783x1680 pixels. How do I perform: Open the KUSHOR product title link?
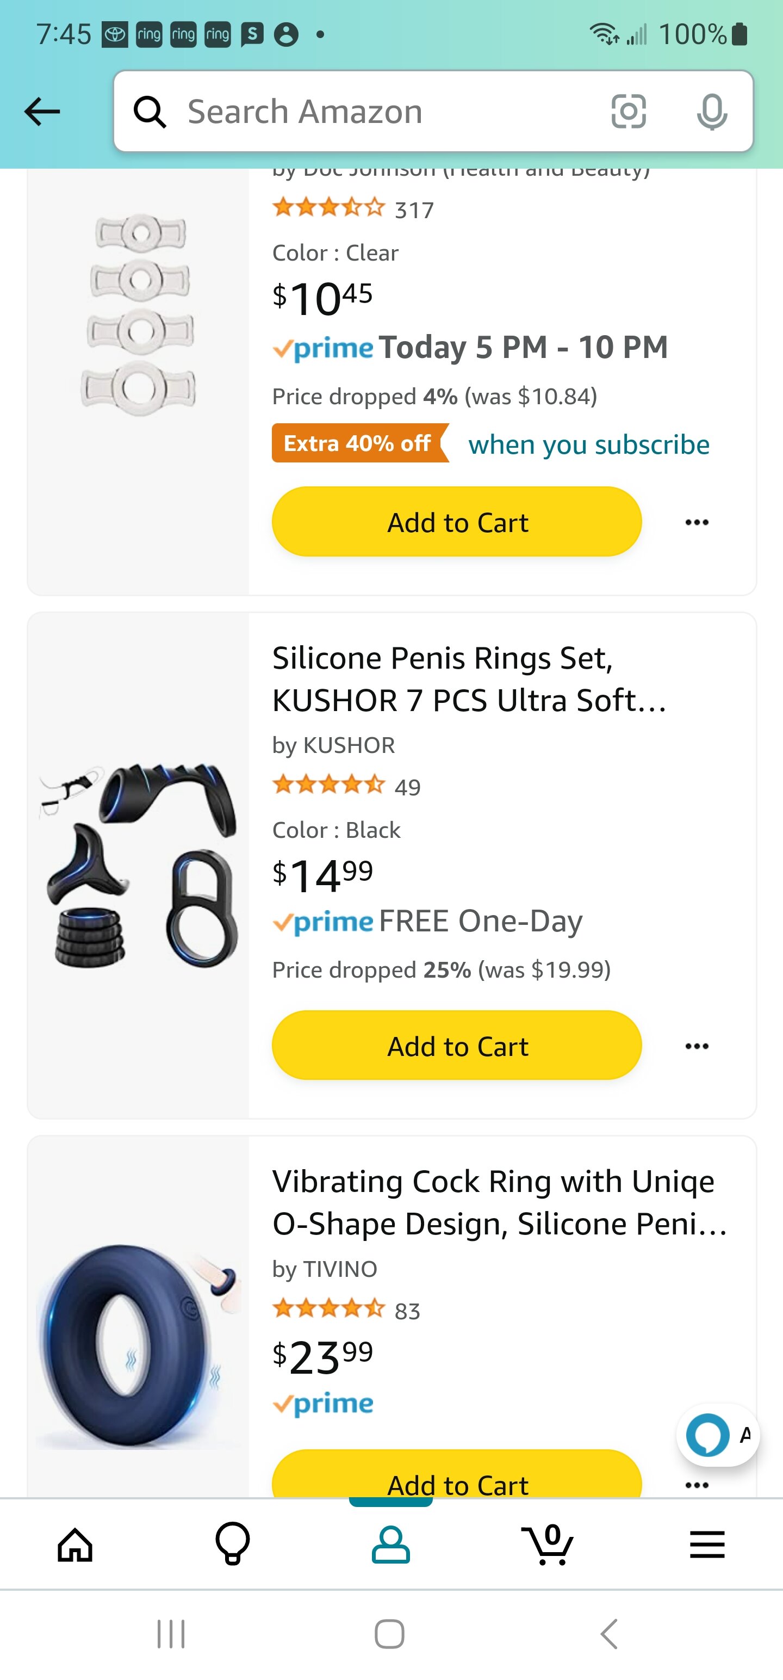click(469, 679)
